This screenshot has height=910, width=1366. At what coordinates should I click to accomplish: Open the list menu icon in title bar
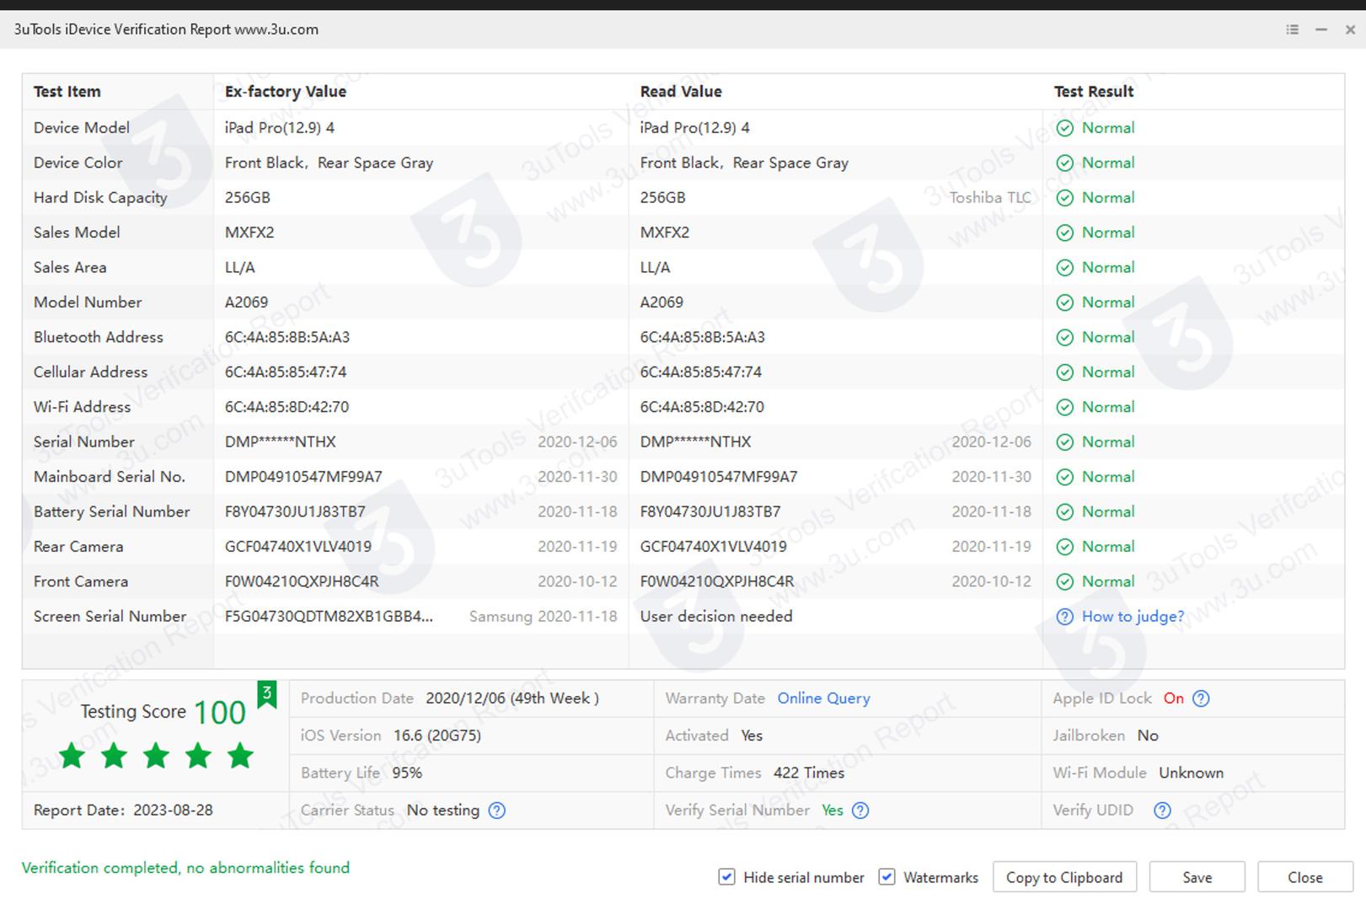click(1292, 29)
